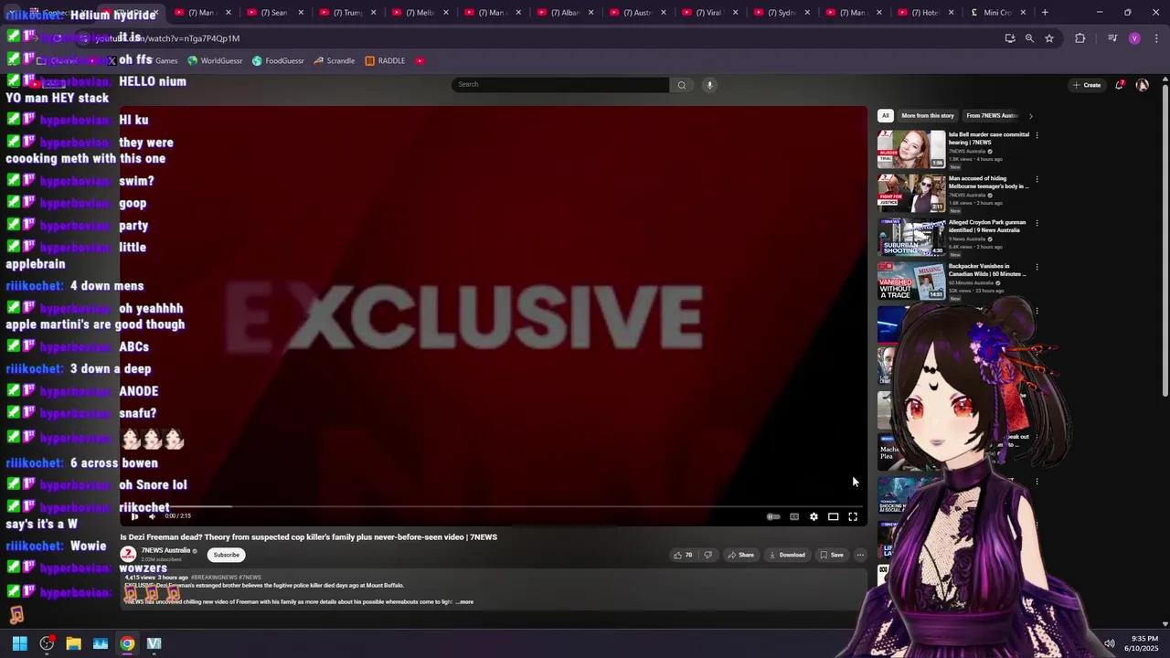
Task: Open Chrome from the taskbar
Action: coord(127,643)
